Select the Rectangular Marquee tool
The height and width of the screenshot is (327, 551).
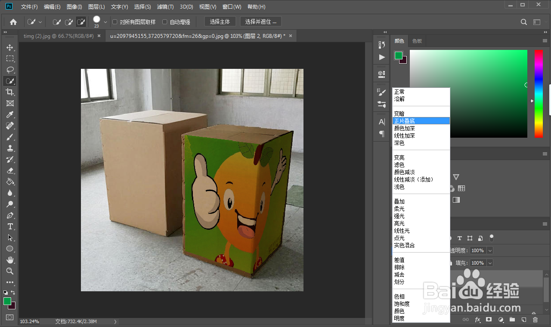click(10, 59)
